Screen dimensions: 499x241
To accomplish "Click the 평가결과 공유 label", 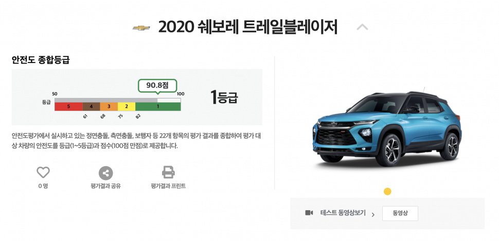I will coord(105,186).
